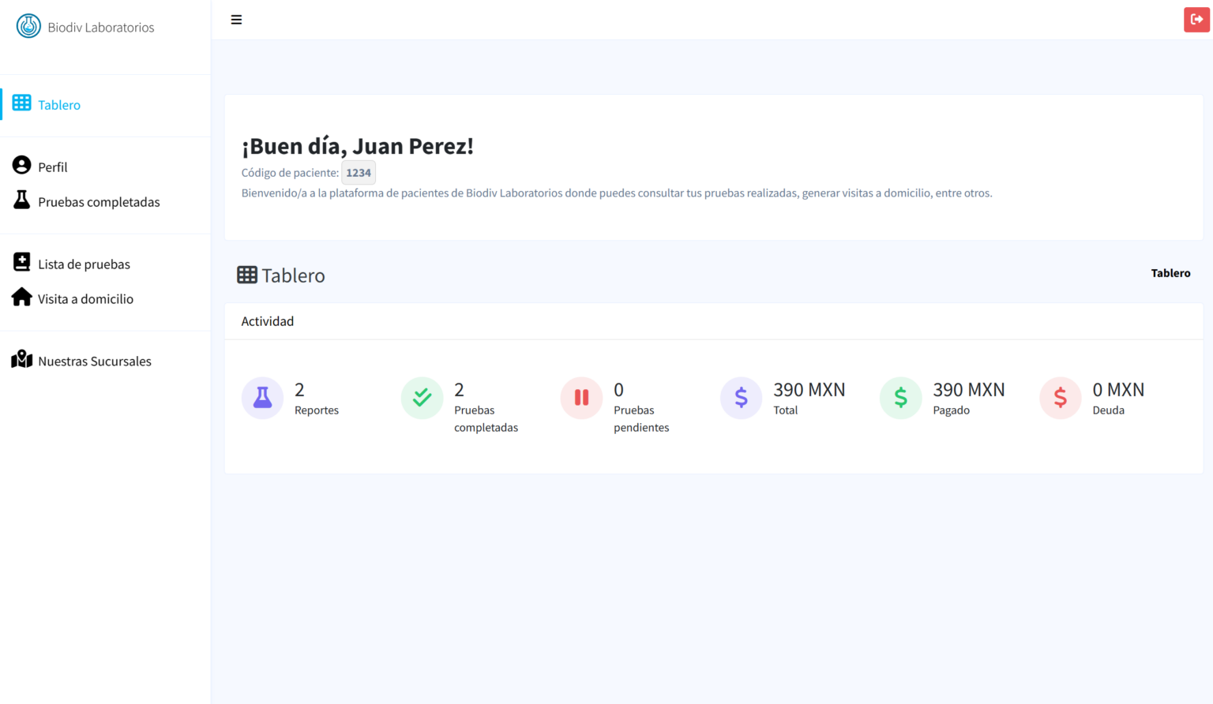Screen dimensions: 1213x704
Task: Click the red logout icon button
Action: click(x=1196, y=20)
